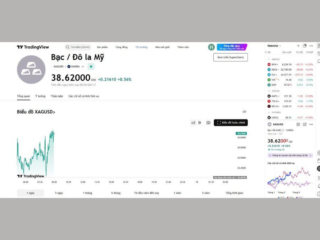Select the 1 tháng time range

click(x=87, y=193)
